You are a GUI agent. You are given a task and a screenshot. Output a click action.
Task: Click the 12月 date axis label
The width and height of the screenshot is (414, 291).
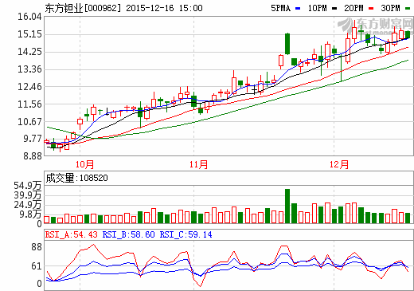[x=339, y=164]
